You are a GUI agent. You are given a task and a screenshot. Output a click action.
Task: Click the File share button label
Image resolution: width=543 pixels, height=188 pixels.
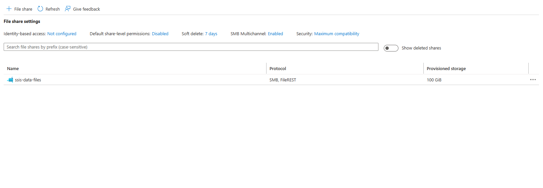23,9
